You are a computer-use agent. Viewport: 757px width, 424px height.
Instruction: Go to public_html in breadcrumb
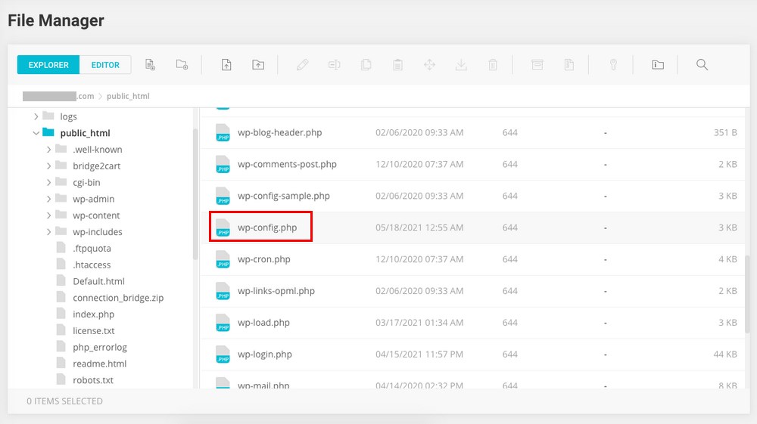[128, 96]
